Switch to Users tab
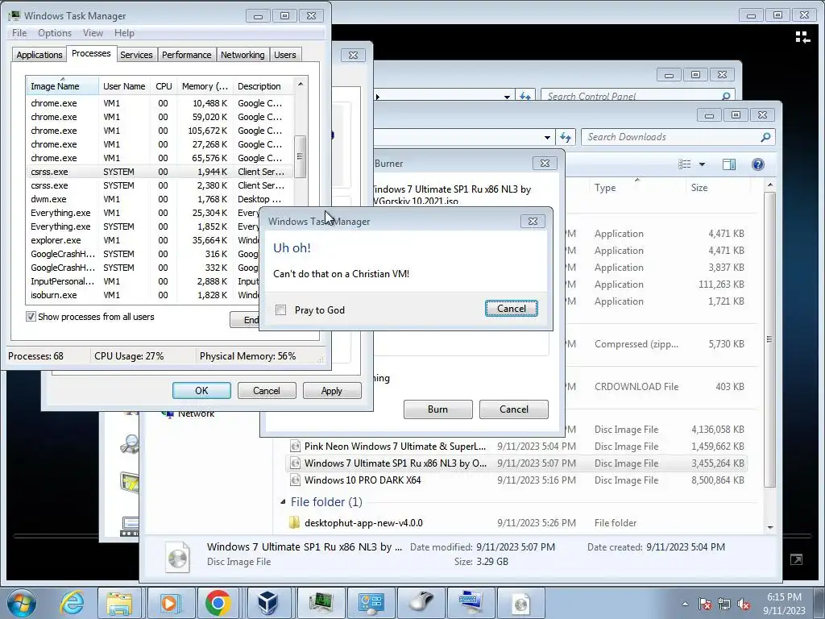The width and height of the screenshot is (825, 619). 285,55
